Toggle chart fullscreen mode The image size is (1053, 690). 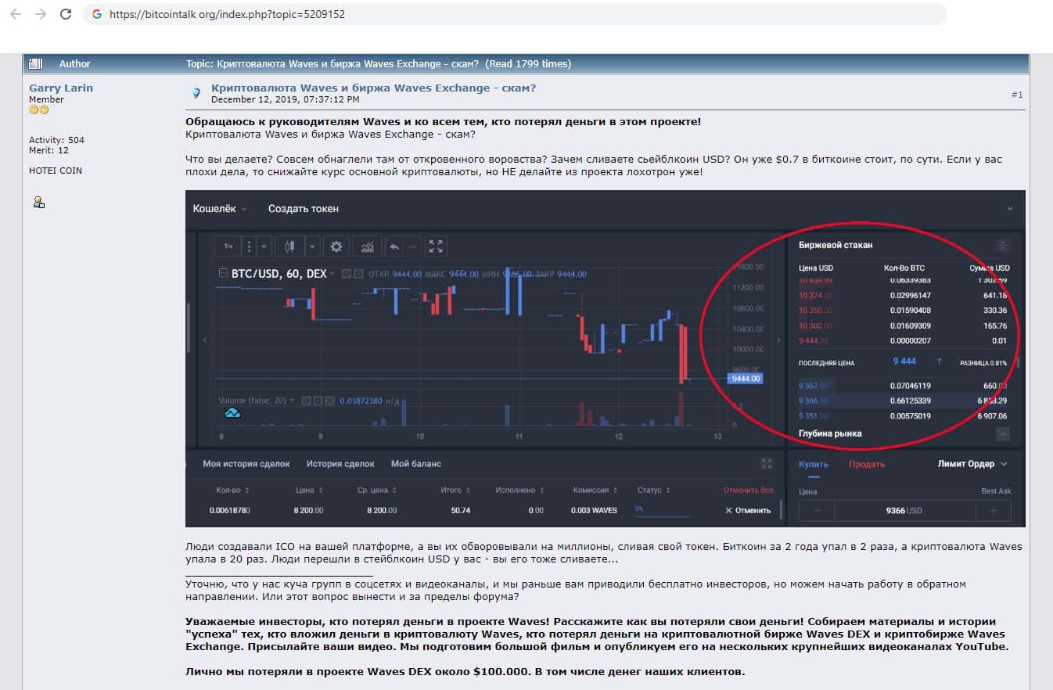click(x=436, y=246)
